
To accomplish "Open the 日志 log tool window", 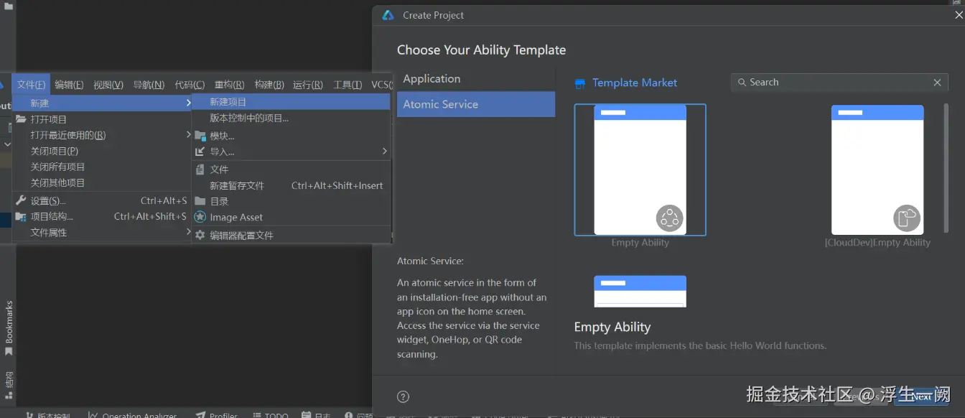I will 317,414.
